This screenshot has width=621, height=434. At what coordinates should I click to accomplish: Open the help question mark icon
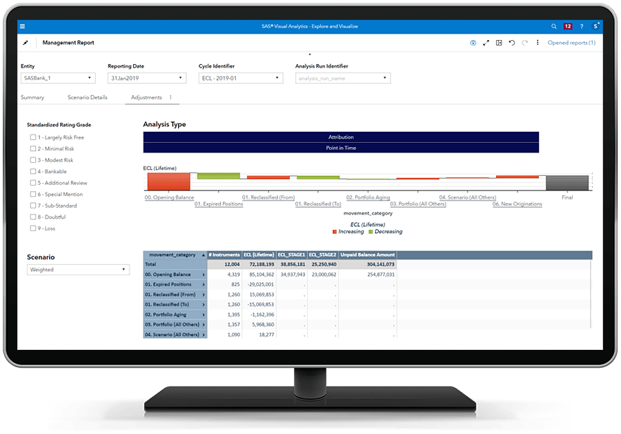pos(582,26)
